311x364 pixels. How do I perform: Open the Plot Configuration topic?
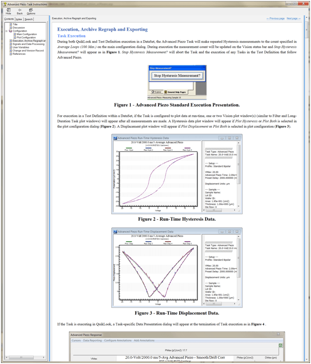[x=26, y=37]
